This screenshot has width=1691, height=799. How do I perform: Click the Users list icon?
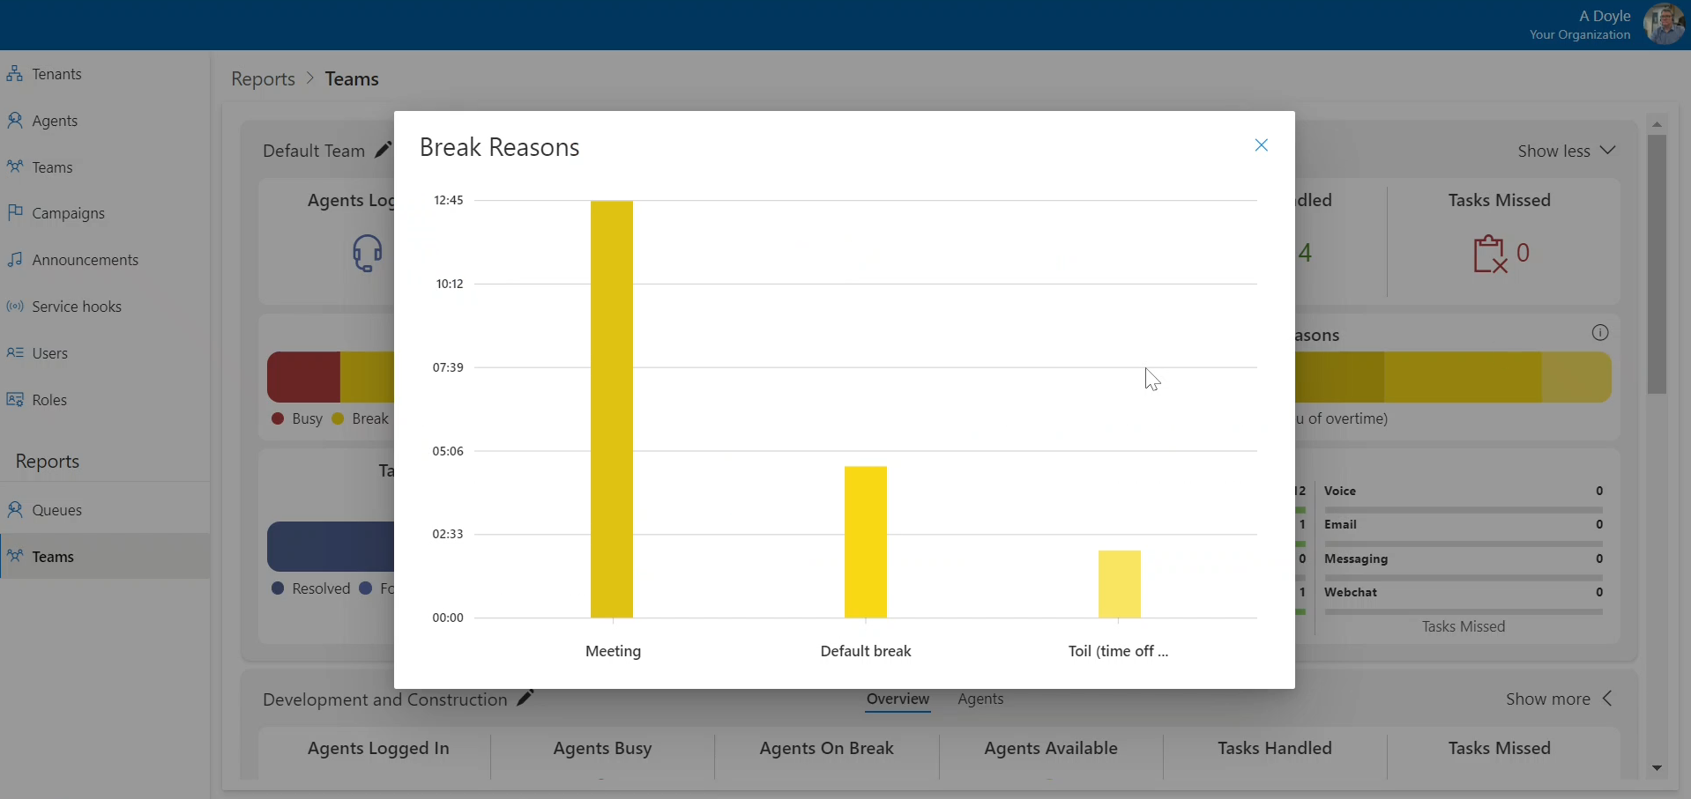pos(15,352)
